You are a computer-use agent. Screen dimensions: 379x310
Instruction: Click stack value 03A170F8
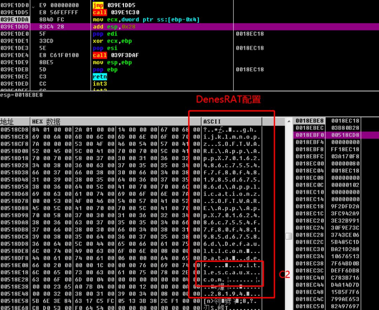coord(345,157)
